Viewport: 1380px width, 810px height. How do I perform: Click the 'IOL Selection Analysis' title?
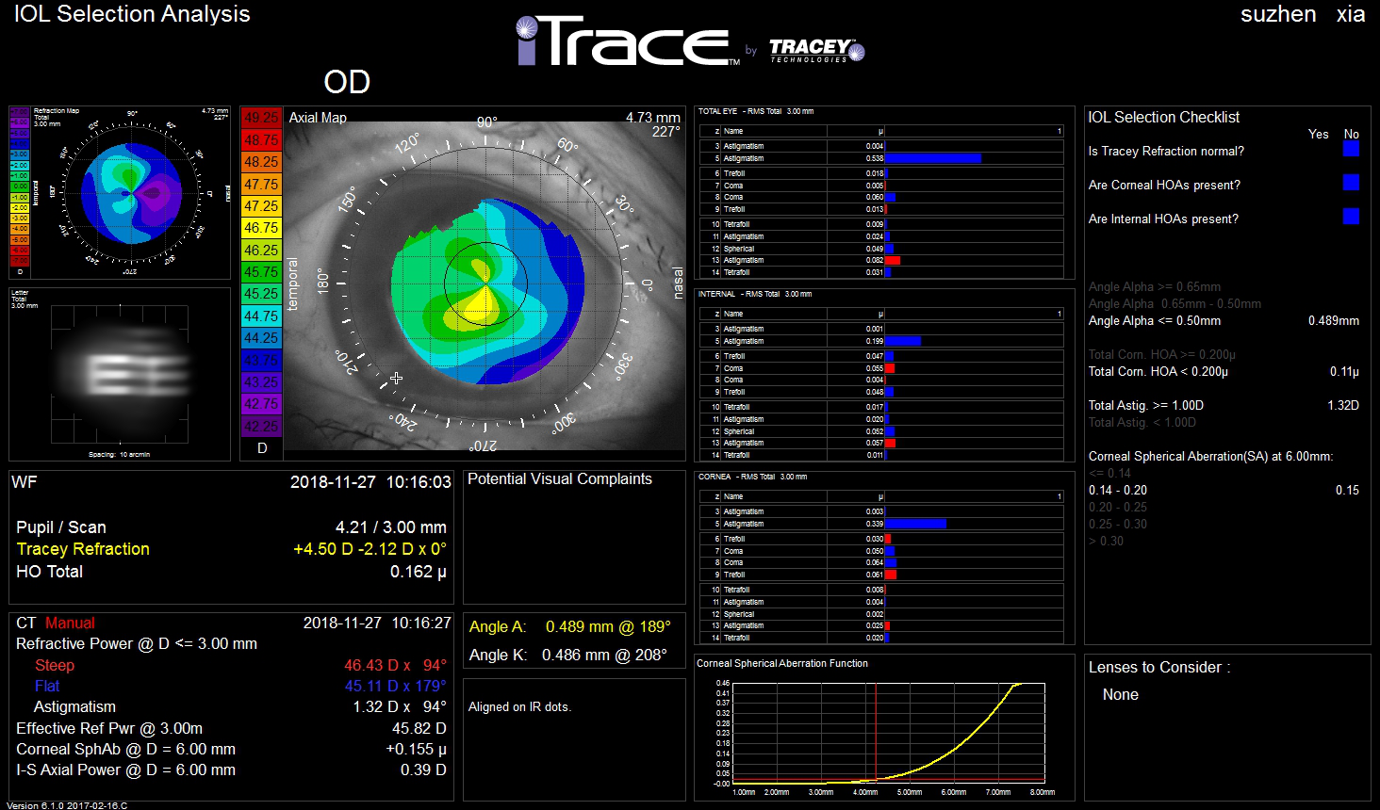[132, 14]
